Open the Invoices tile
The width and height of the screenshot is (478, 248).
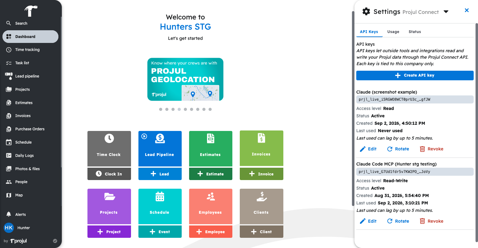click(x=261, y=148)
